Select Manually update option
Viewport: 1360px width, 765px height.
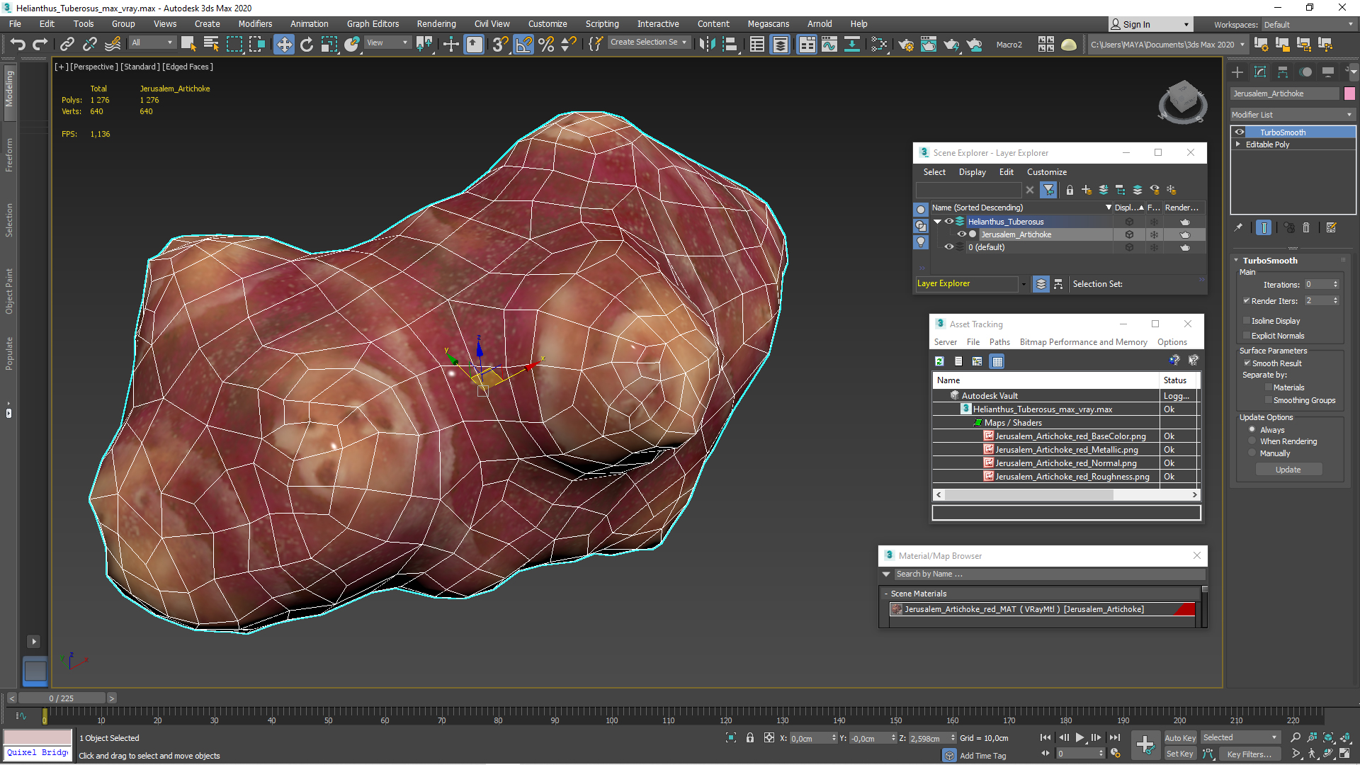tap(1252, 453)
